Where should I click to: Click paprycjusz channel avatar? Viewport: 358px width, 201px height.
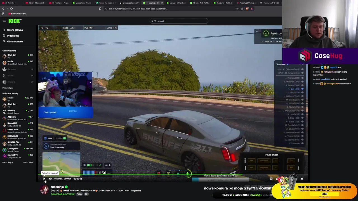[x=4, y=137]
